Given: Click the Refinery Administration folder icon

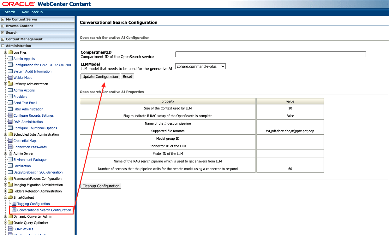Looking at the screenshot, I should coord(10,84).
